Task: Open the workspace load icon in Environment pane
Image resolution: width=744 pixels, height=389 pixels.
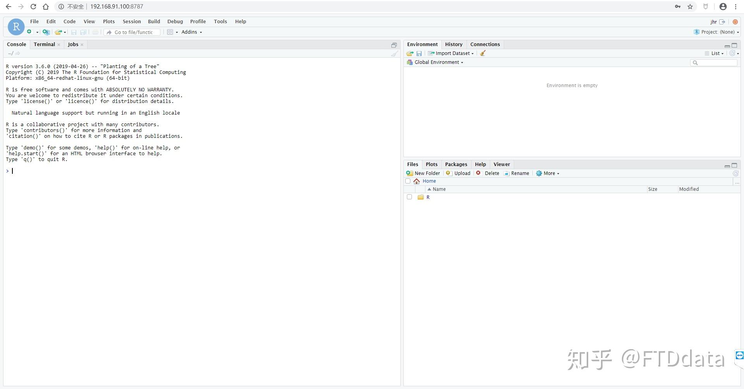Action: click(x=410, y=53)
